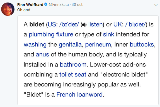
Task: Click the 'bathroom' link
Action: 73,65
